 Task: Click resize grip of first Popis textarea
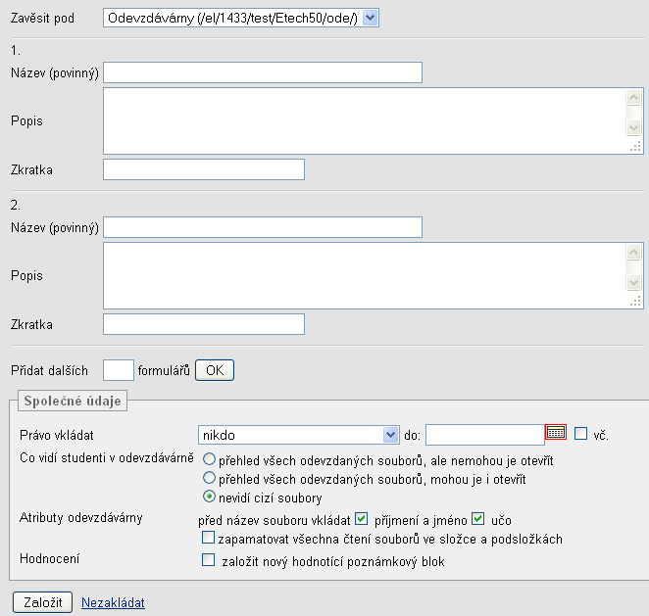pos(635,146)
